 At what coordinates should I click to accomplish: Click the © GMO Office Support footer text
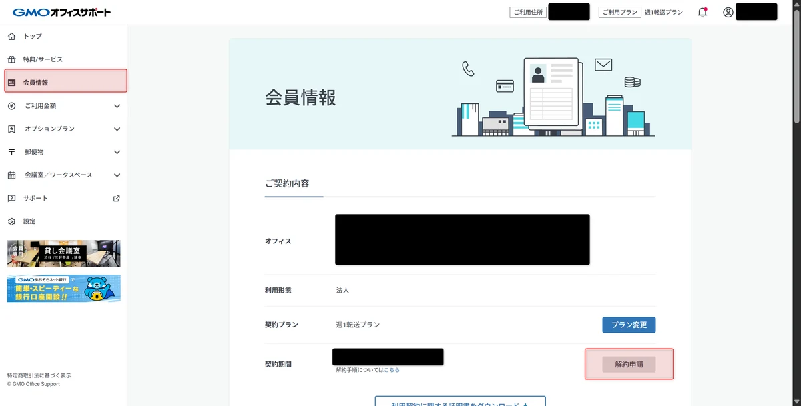[x=33, y=384]
